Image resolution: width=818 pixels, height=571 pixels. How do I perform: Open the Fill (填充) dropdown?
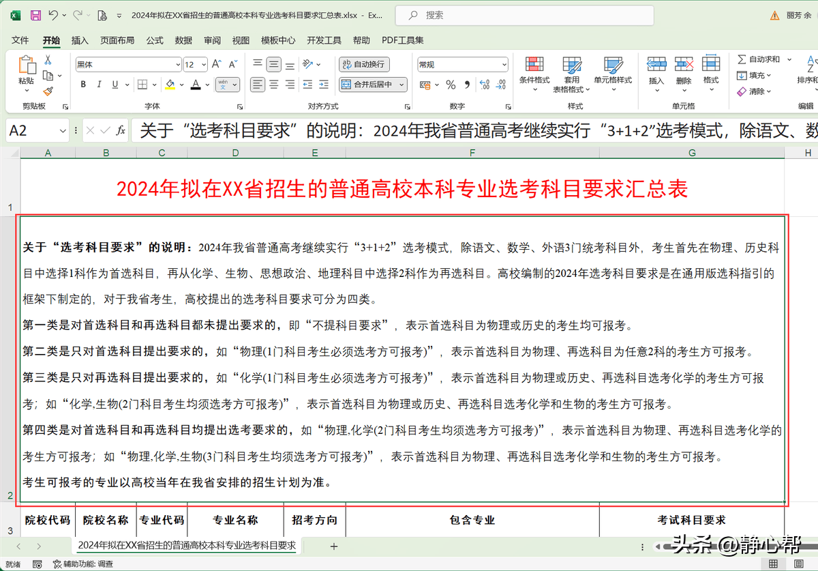[755, 75]
